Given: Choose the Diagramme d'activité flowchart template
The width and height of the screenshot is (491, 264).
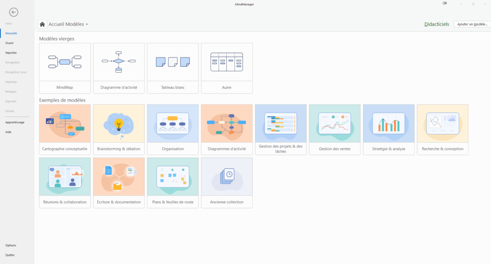Looking at the screenshot, I should click(118, 62).
